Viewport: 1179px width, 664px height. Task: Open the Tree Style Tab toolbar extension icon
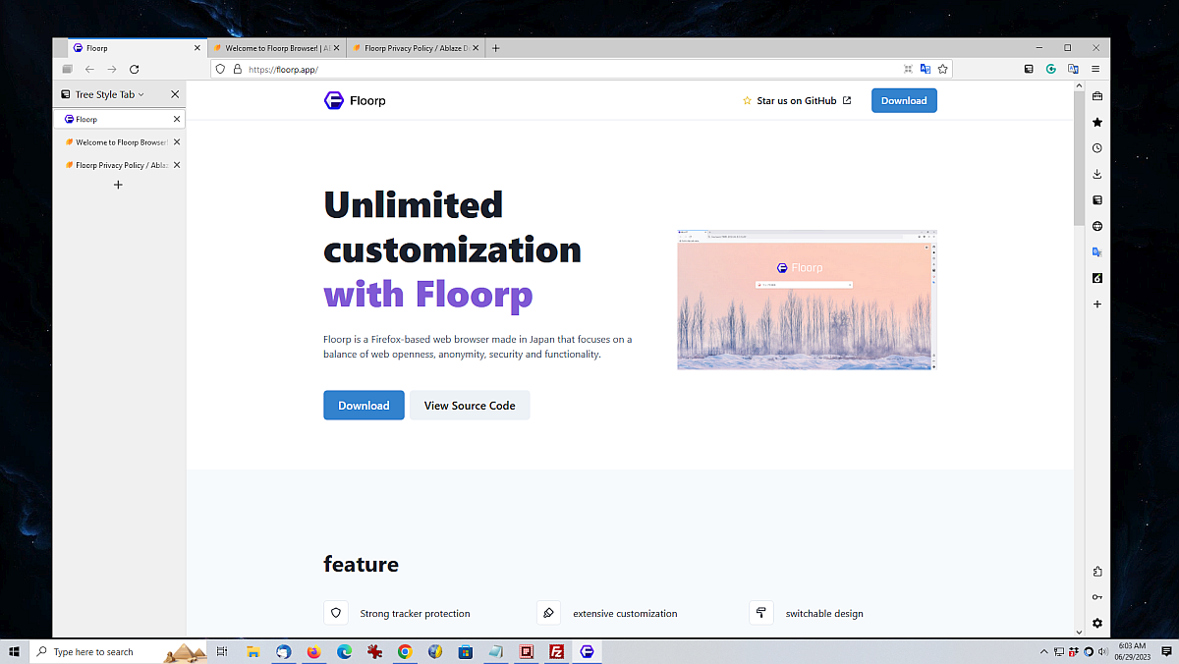click(x=1029, y=70)
